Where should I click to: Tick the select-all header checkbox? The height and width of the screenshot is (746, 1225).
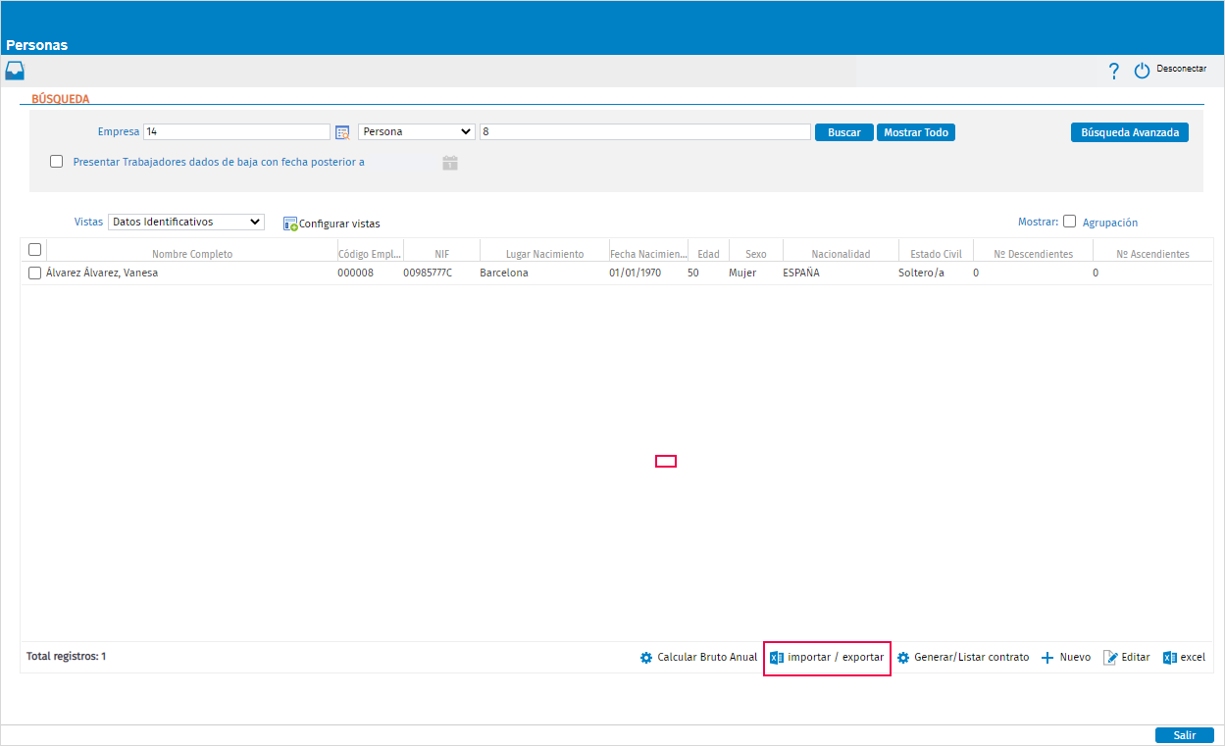pos(34,250)
